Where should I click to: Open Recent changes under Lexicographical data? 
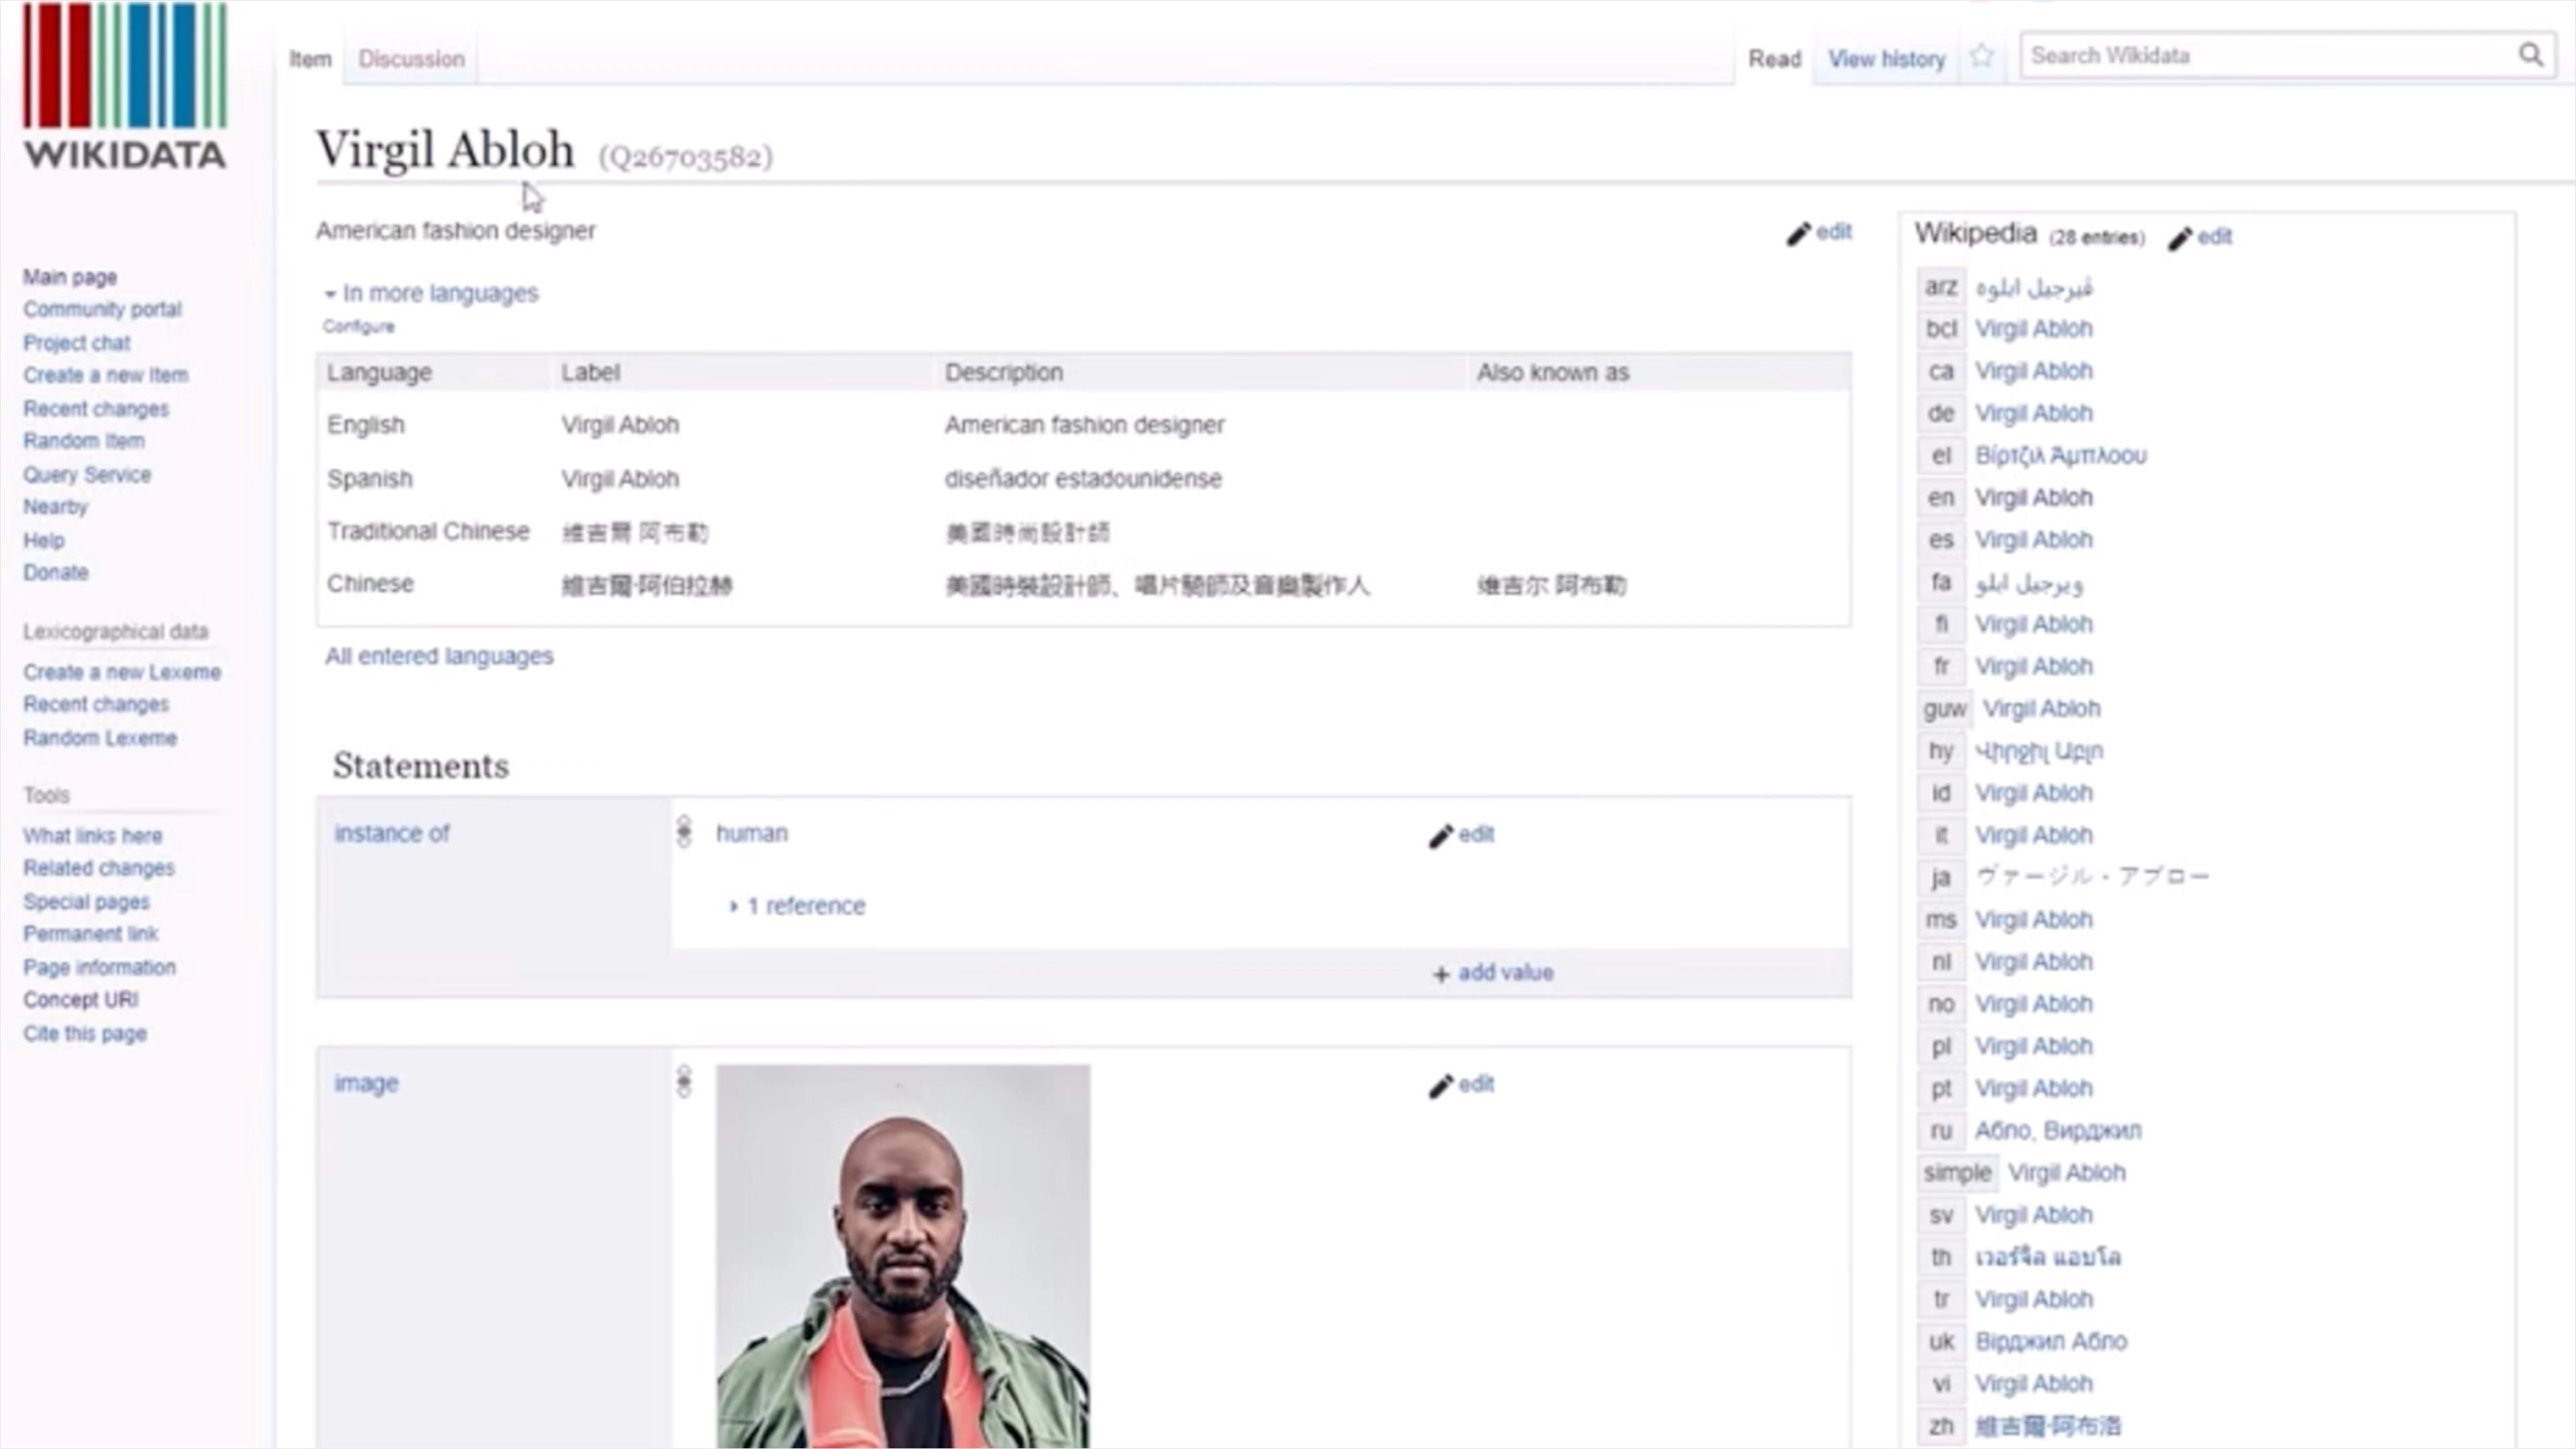point(96,704)
